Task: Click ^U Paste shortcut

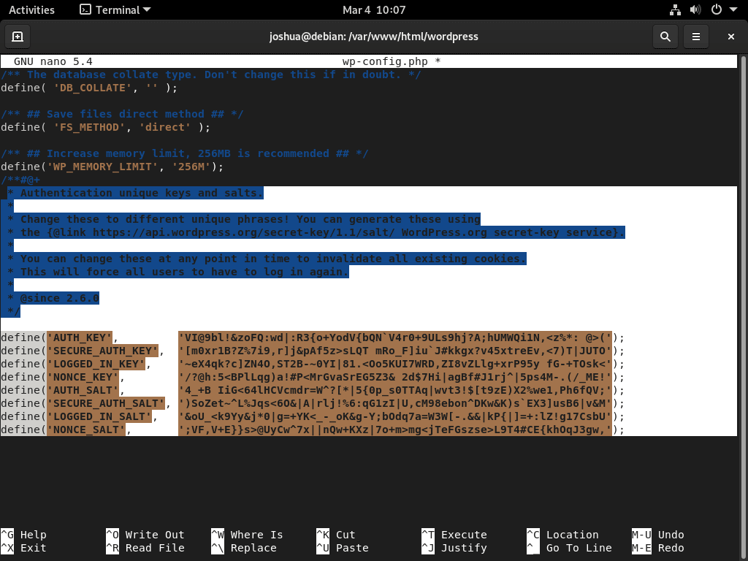Action: (x=343, y=548)
